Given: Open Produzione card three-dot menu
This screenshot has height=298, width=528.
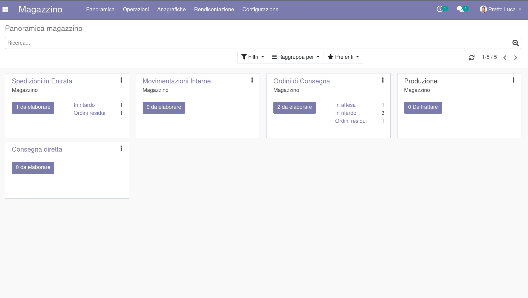Looking at the screenshot, I should [x=513, y=80].
